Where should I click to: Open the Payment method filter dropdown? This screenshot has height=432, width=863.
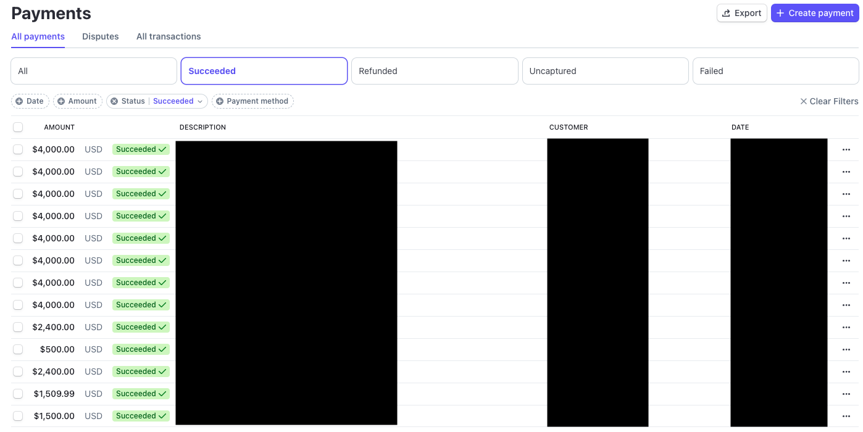click(x=257, y=101)
